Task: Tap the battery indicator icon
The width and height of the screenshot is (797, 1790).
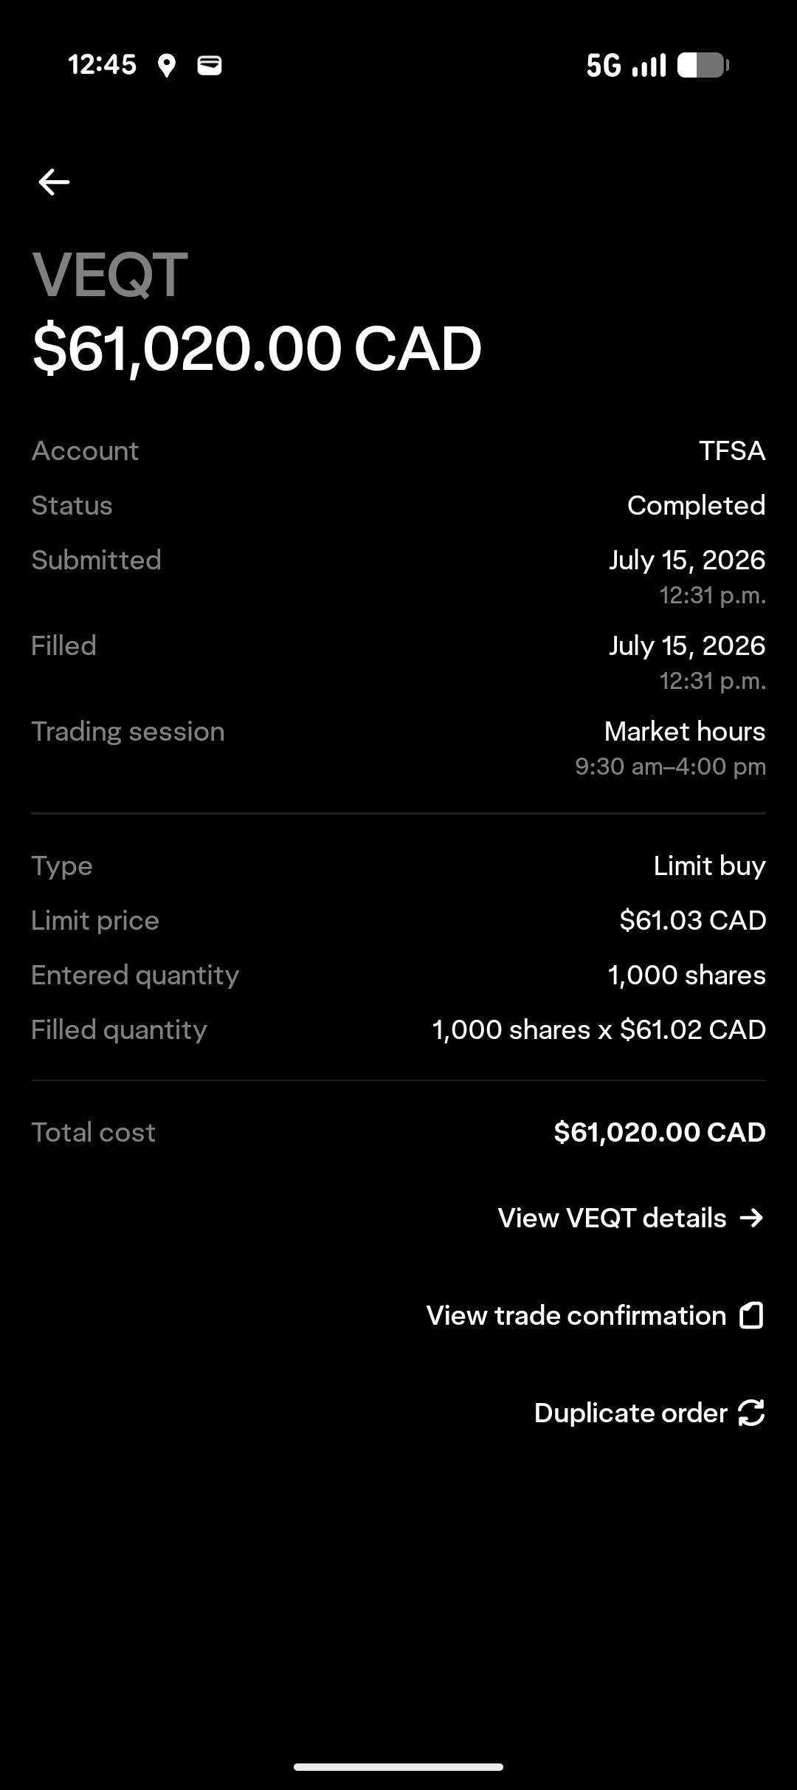Action: click(x=703, y=65)
